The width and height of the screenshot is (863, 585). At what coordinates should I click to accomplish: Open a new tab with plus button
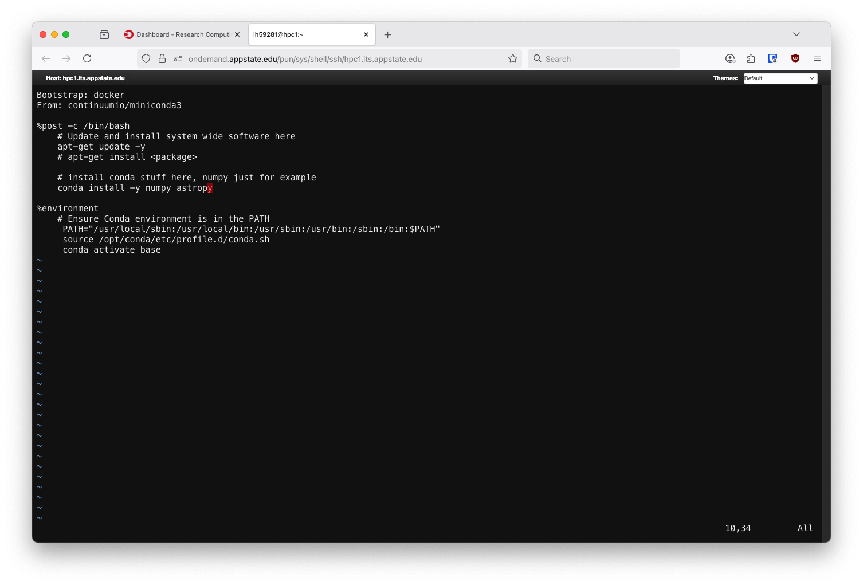click(388, 35)
